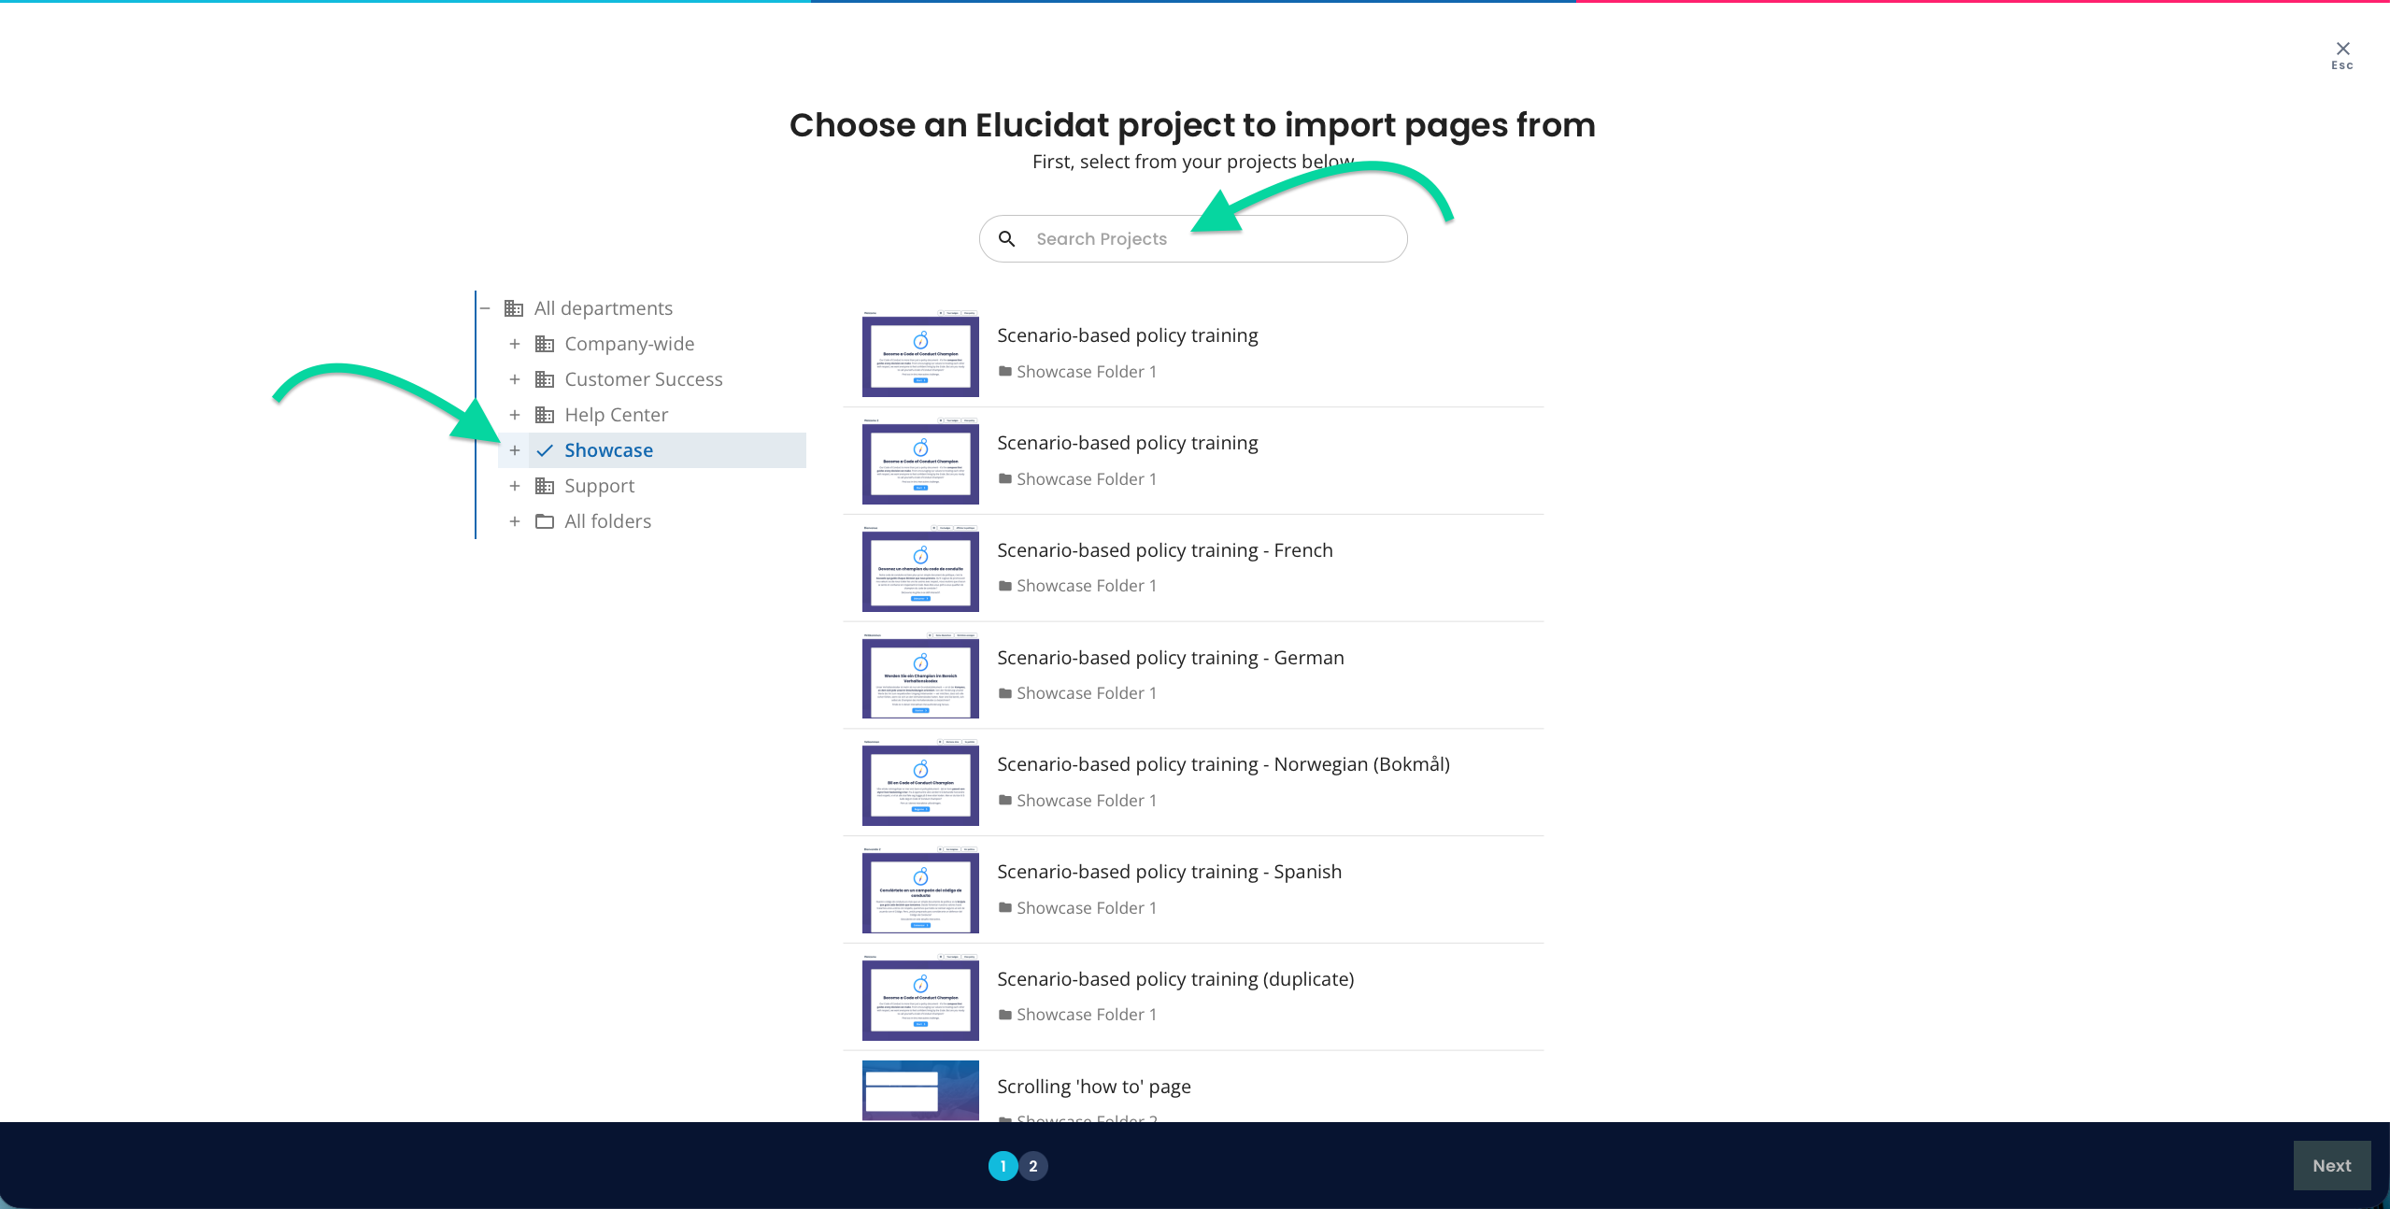The height and width of the screenshot is (1209, 2390).
Task: Click the Showcase checkmark icon
Action: 545,450
